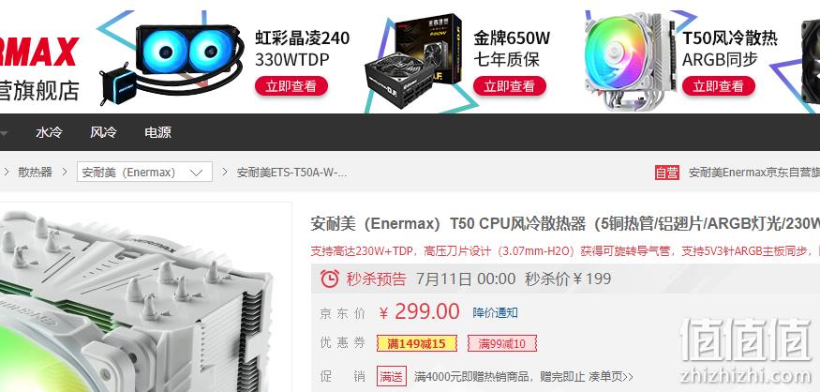Click 立即查看 under T50风冷散热
This screenshot has width=820, height=392.
[719, 86]
